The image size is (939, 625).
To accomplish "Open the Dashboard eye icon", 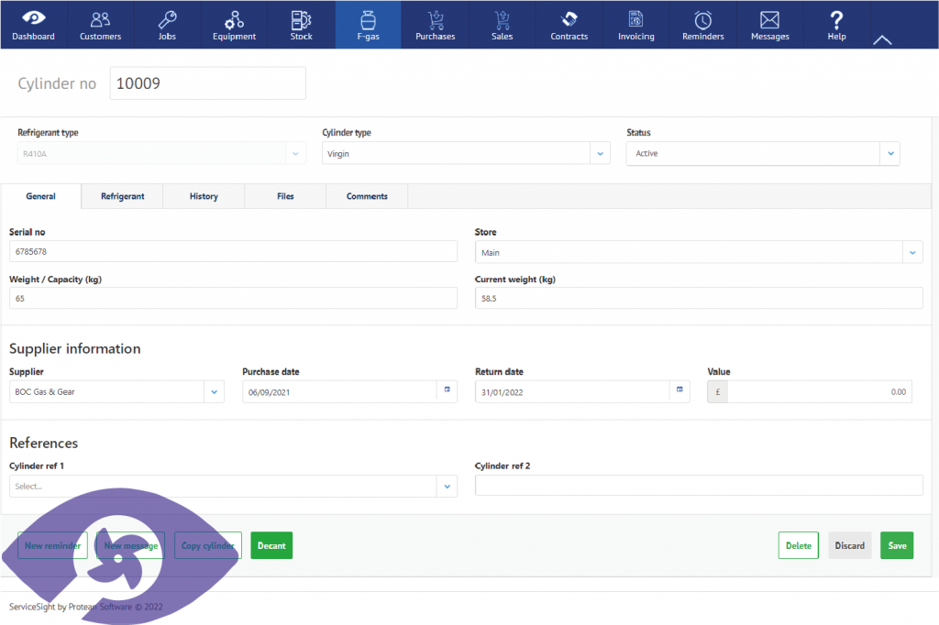I will click(x=34, y=20).
